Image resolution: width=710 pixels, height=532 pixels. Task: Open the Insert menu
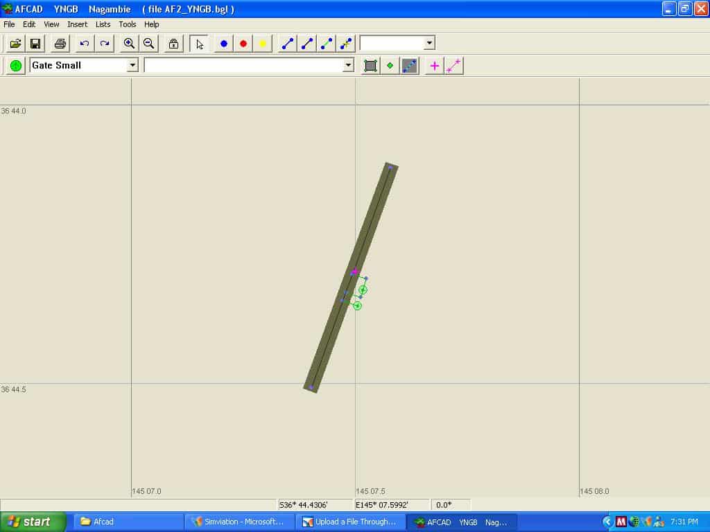pos(77,24)
